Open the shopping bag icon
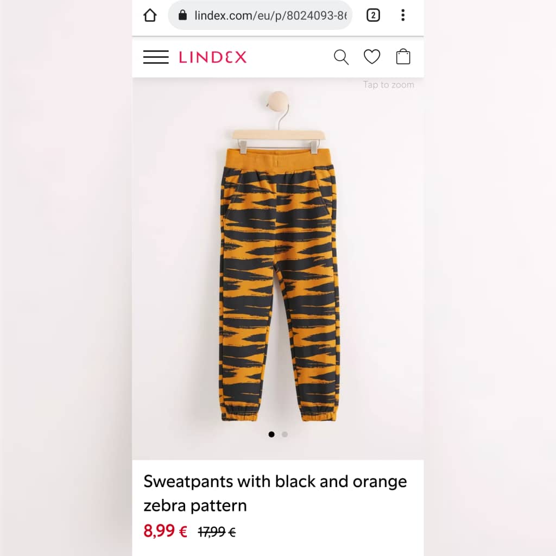The width and height of the screenshot is (556, 556). point(403,56)
